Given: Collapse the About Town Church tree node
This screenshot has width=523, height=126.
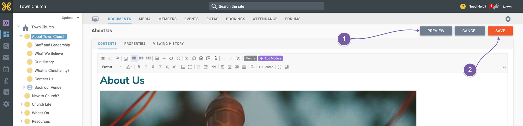Looking at the screenshot, I should [x=21, y=36].
